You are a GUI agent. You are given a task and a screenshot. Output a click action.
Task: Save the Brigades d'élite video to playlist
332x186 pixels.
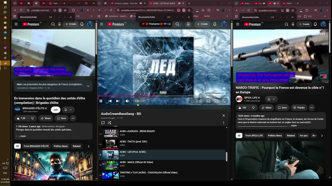point(61,118)
